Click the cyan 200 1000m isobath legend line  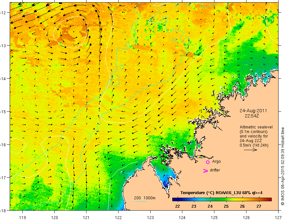pyautogui.click(x=141, y=201)
